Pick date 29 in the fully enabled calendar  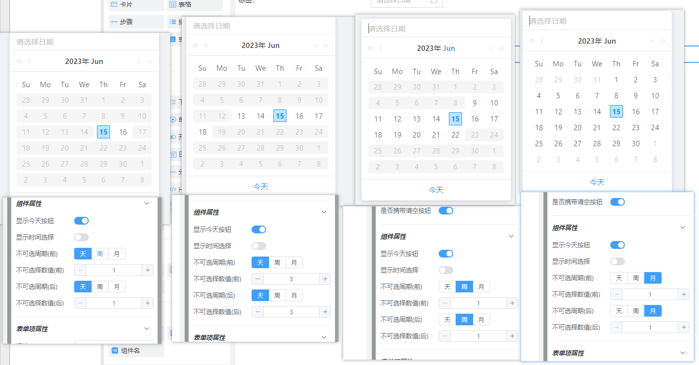[x=616, y=143]
